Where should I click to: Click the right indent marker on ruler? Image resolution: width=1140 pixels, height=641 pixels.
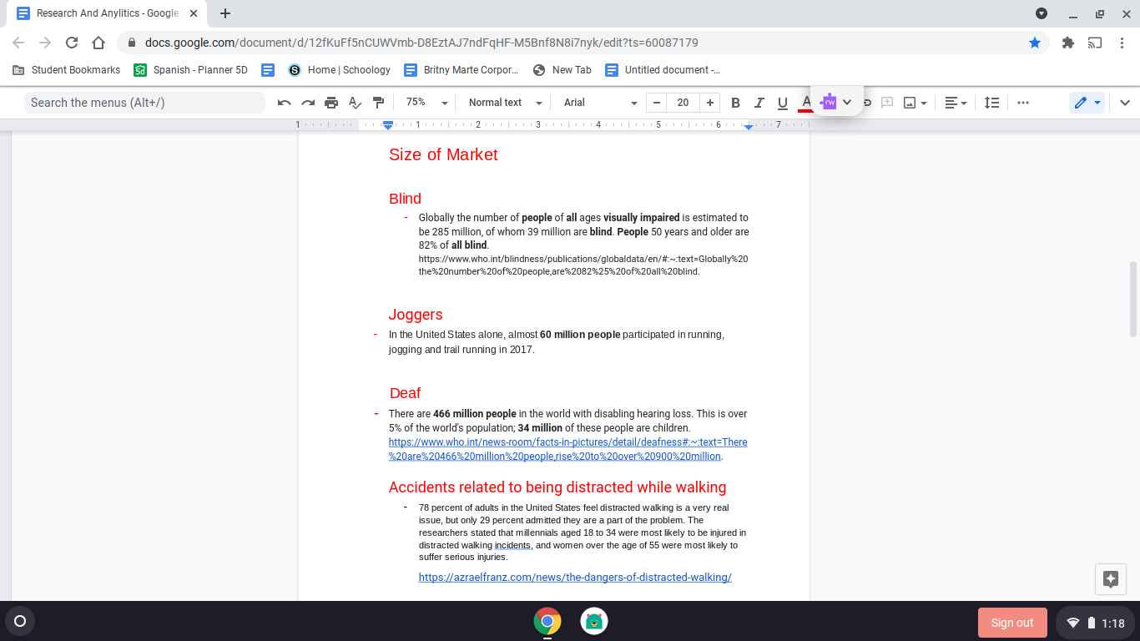(x=749, y=126)
